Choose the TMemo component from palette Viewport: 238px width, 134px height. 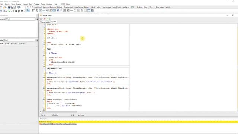coord(51,10)
